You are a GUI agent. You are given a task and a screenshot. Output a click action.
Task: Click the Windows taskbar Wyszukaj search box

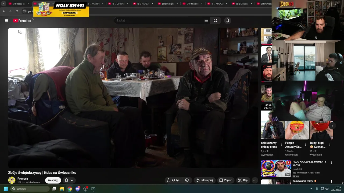point(30,189)
